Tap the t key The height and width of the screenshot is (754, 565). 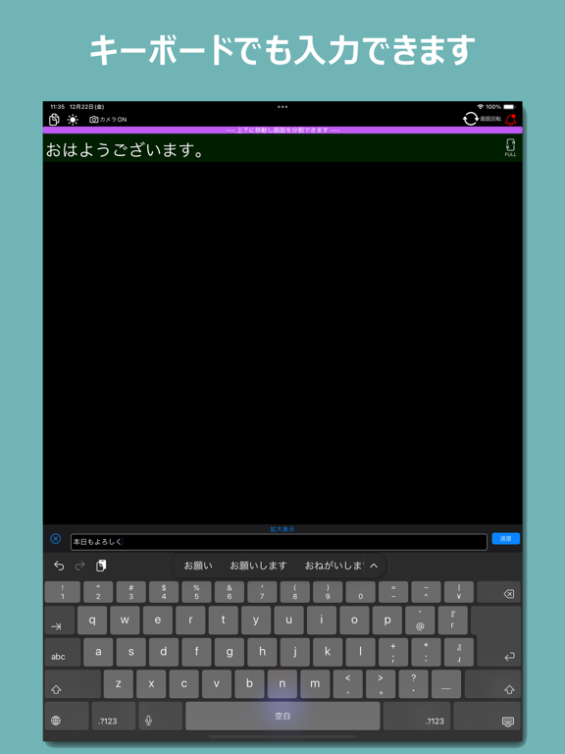(223, 620)
